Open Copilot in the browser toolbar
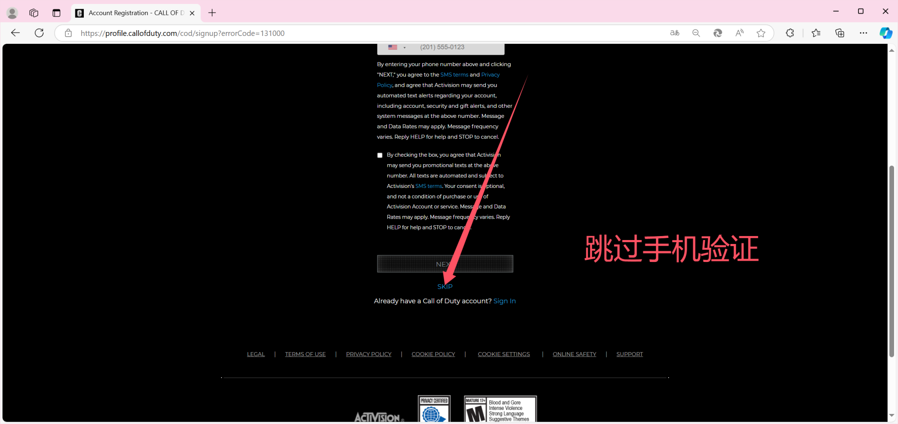898x424 pixels. 885,33
